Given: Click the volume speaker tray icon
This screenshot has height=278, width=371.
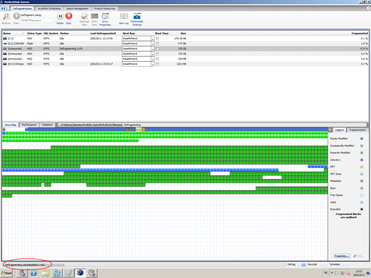Looking at the screenshot, I should coord(348,273).
